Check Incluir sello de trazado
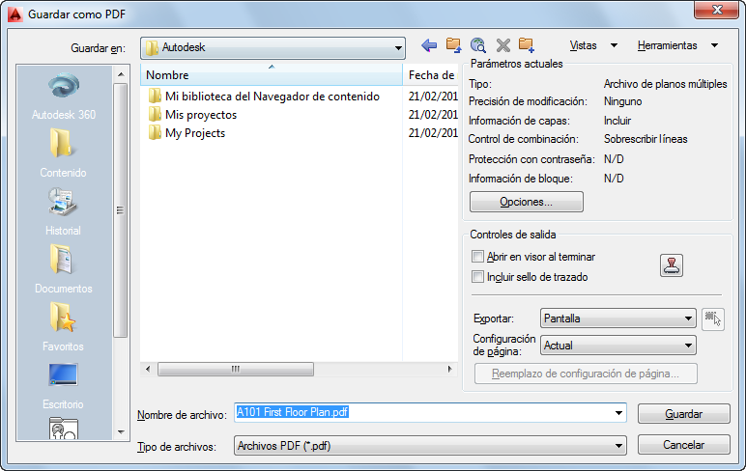746x471 pixels. tap(477, 277)
